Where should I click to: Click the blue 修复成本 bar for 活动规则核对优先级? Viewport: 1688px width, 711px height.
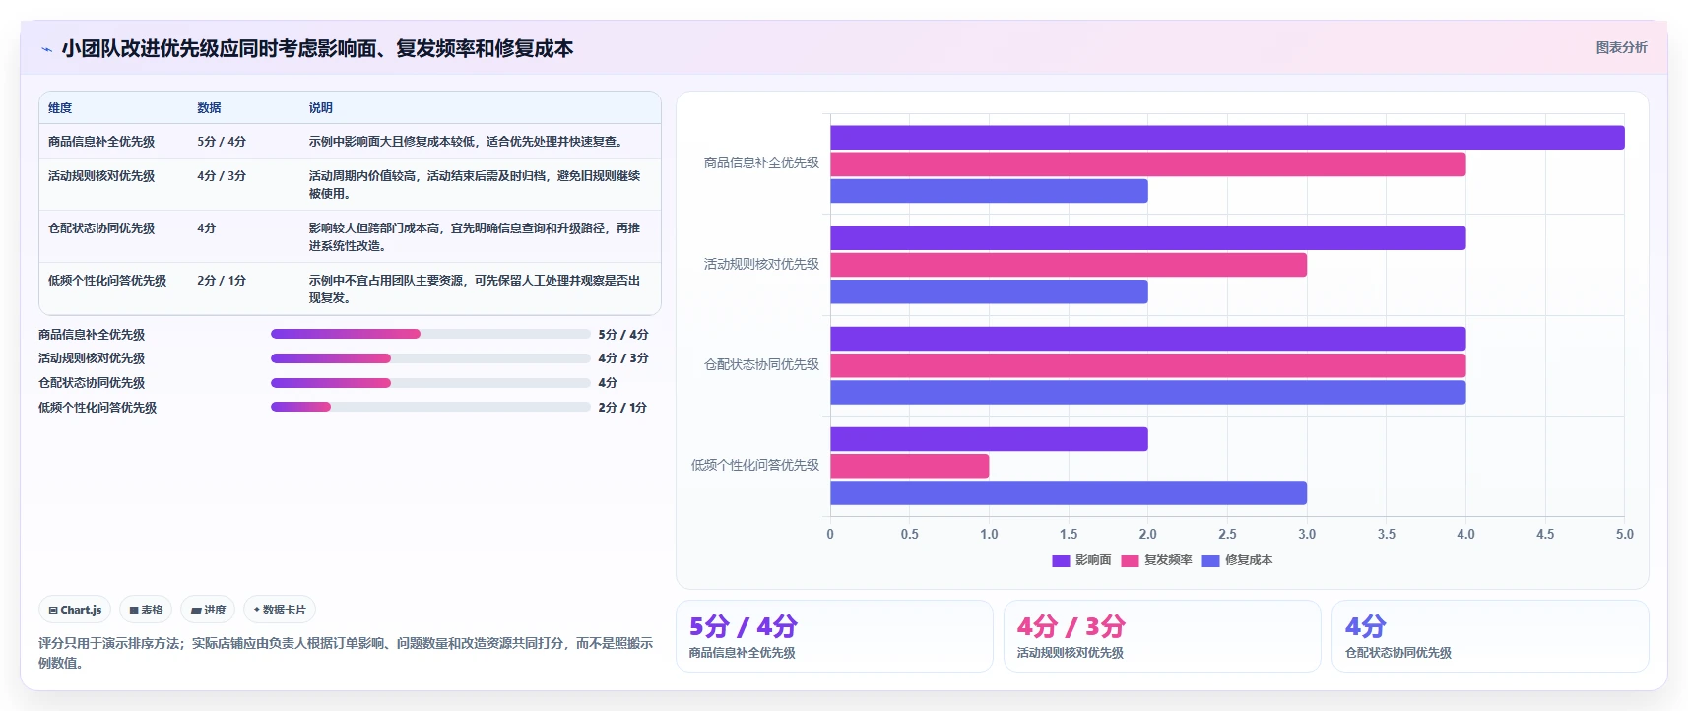pyautogui.click(x=989, y=291)
